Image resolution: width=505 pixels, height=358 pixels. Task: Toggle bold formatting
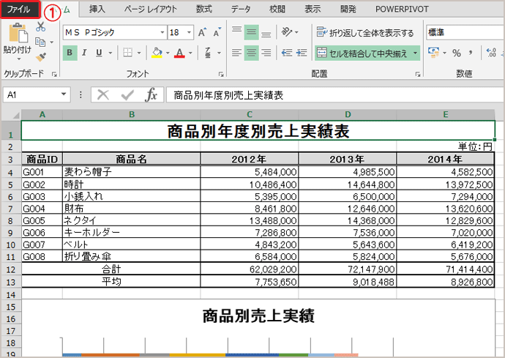click(70, 53)
